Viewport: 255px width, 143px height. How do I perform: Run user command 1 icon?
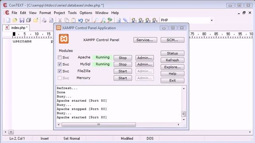coord(134,20)
